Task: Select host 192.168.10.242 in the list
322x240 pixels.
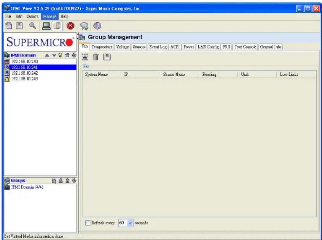Action: pos(40,73)
